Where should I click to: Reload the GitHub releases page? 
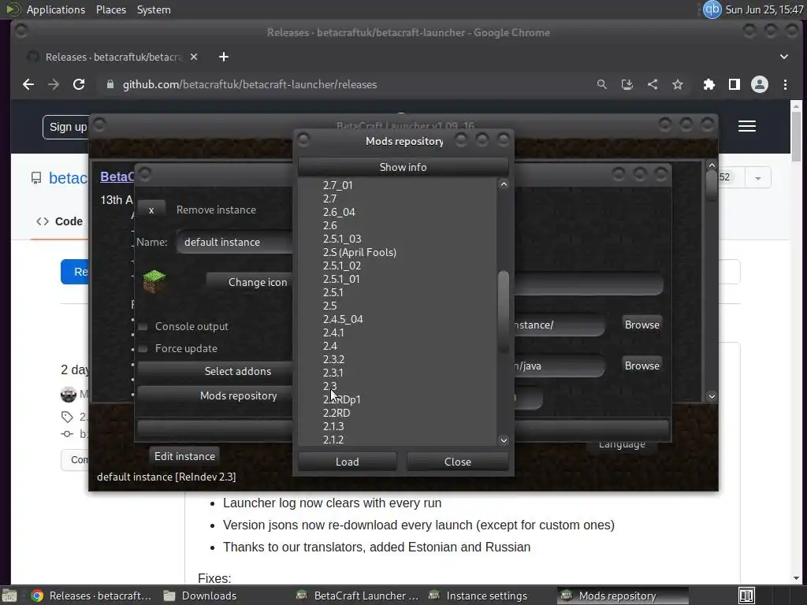pos(79,84)
